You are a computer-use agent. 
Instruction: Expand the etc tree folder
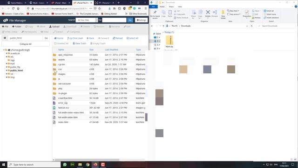click(7, 57)
